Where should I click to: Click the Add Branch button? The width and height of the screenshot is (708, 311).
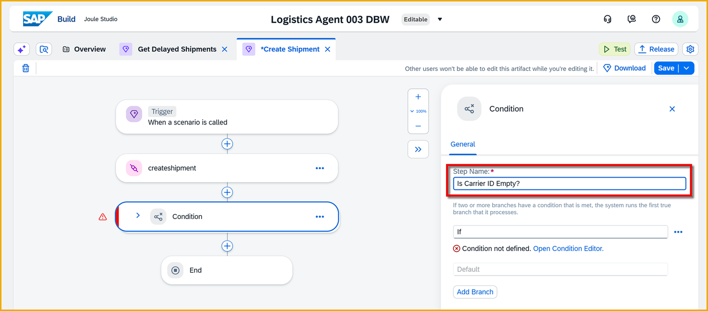tap(475, 292)
